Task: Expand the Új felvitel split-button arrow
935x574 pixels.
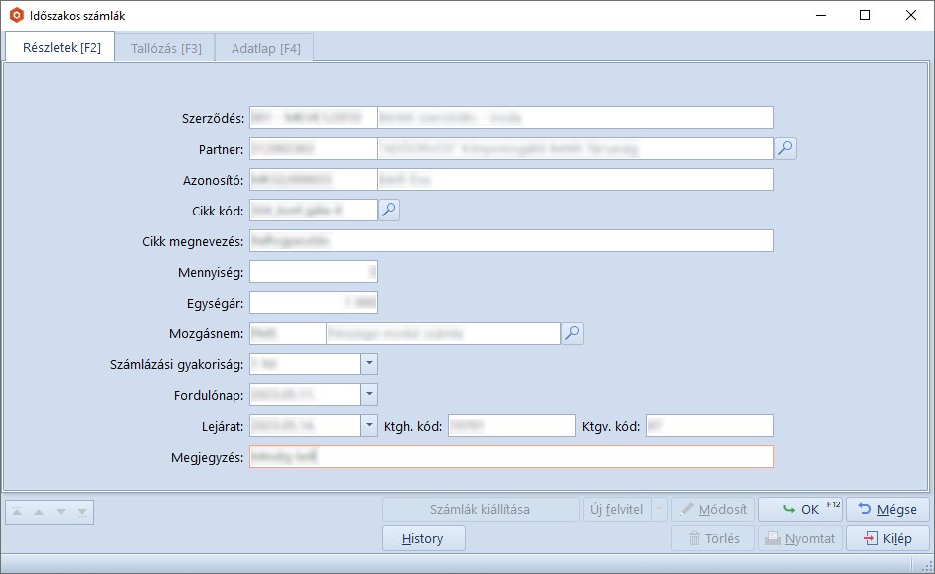Action: click(659, 510)
